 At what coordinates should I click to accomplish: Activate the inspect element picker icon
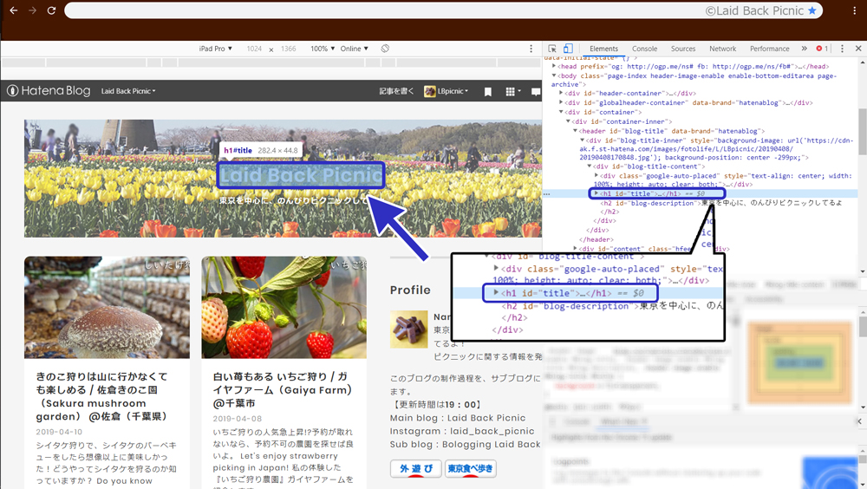tap(551, 49)
